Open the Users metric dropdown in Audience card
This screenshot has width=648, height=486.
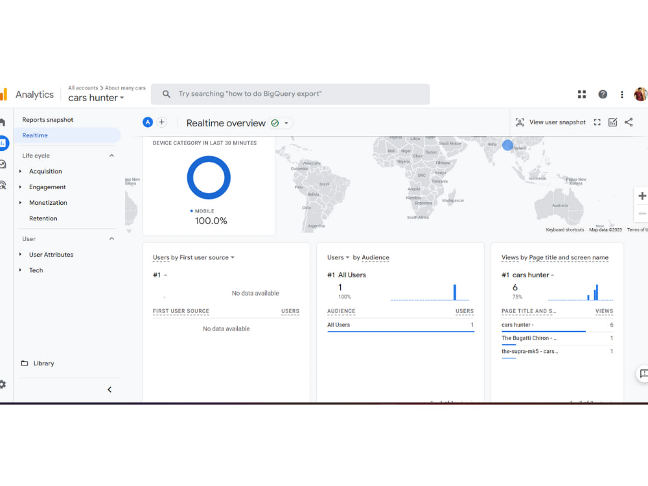pos(338,257)
